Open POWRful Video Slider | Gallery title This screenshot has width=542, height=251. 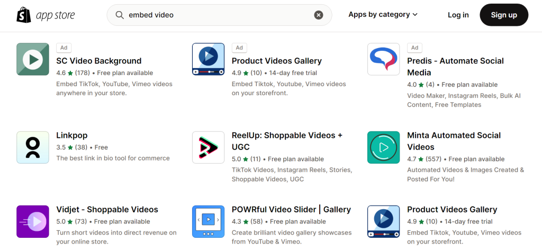pyautogui.click(x=292, y=210)
